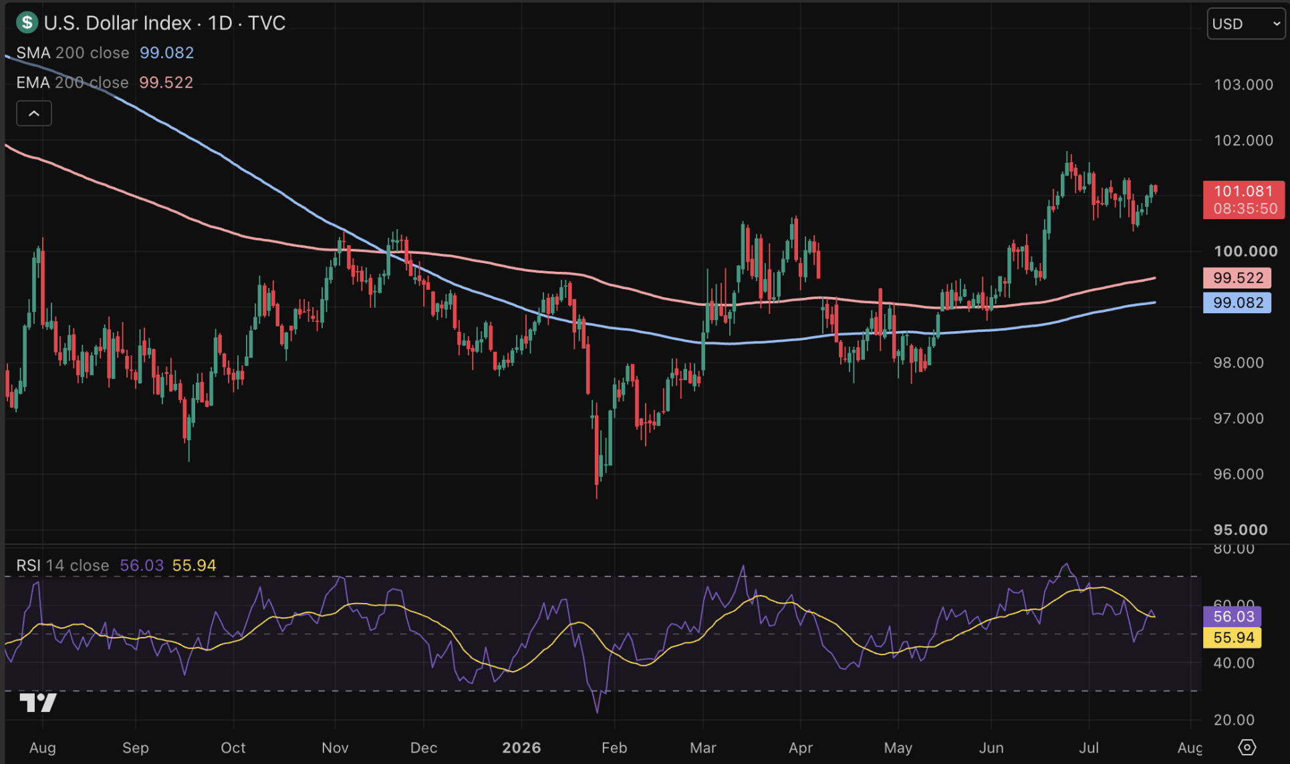This screenshot has height=764, width=1290.
Task: Click the Dec time axis label
Action: click(x=424, y=748)
